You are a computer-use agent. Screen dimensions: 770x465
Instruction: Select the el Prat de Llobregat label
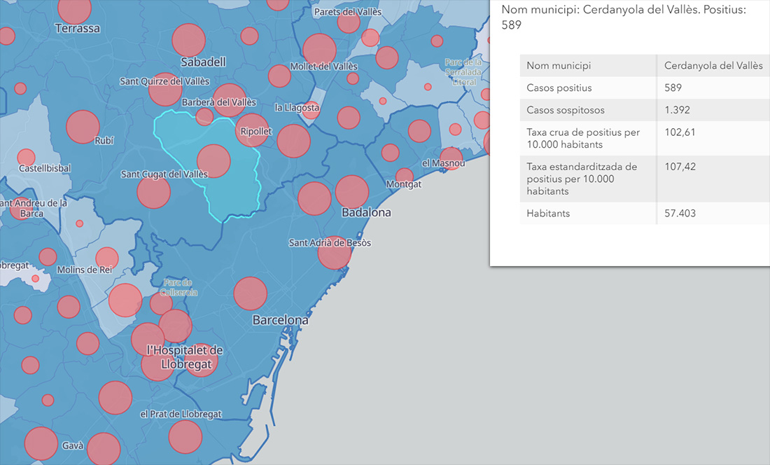coord(181,414)
